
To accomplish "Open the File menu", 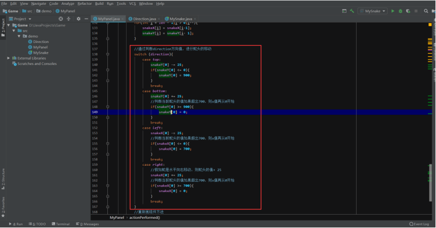I will pyautogui.click(x=4, y=4).
